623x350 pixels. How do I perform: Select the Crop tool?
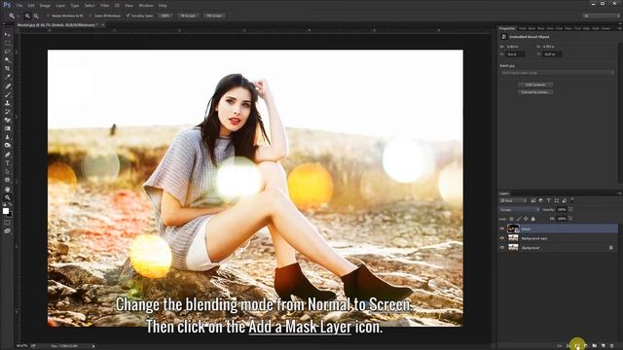click(x=7, y=69)
